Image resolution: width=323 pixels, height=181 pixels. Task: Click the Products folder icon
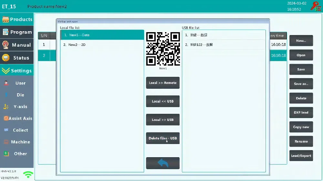click(x=5, y=19)
